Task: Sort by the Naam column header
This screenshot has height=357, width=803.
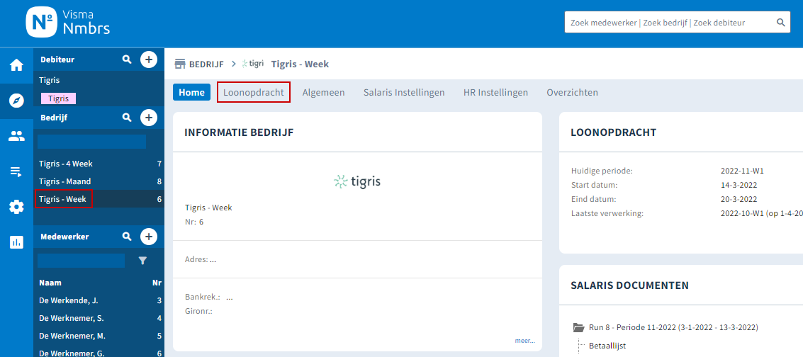Action: click(x=50, y=283)
